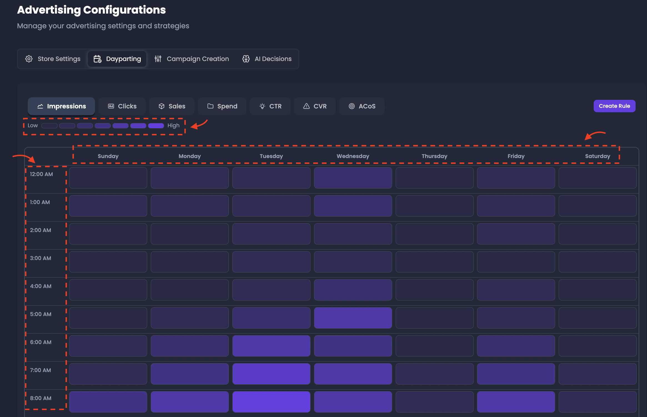The width and height of the screenshot is (647, 417).
Task: View the Spend metric
Action: click(x=222, y=106)
